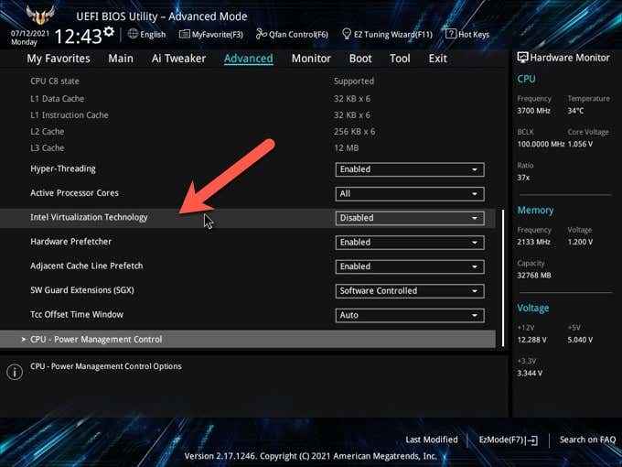
Task: Click the 34°C temperature value
Action: click(575, 111)
